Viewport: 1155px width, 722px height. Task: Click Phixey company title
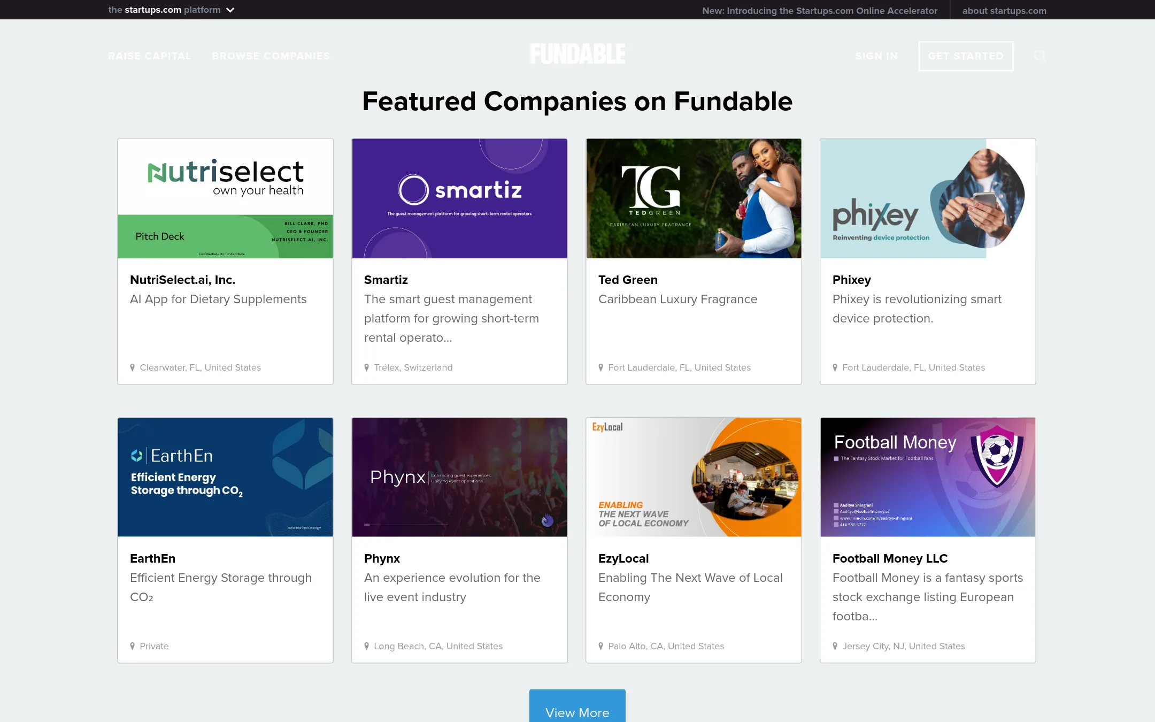(x=851, y=280)
